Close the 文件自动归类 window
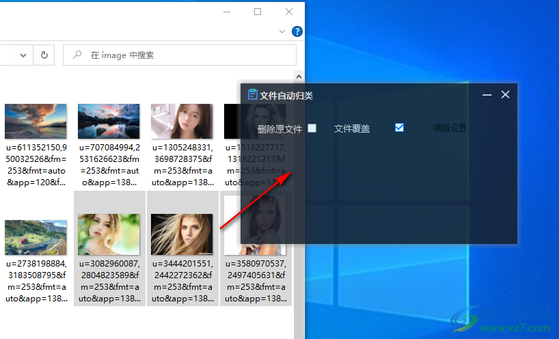559x339 pixels. [505, 94]
